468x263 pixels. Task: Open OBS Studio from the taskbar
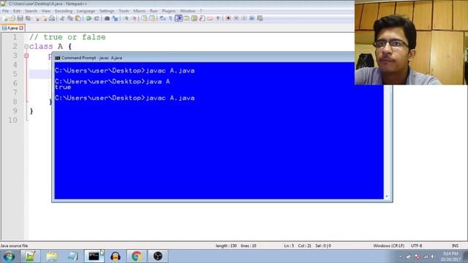pos(158,256)
